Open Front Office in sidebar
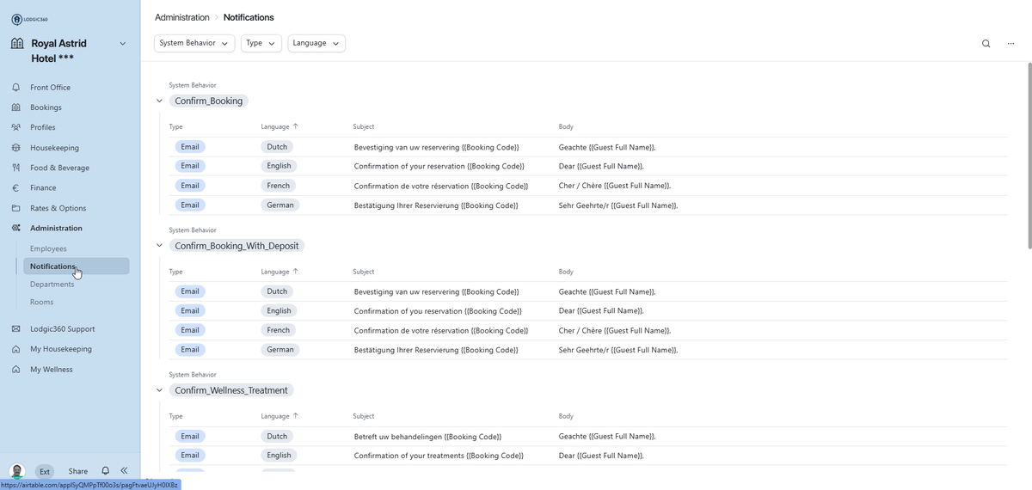The height and width of the screenshot is (490, 1032). [x=50, y=88]
